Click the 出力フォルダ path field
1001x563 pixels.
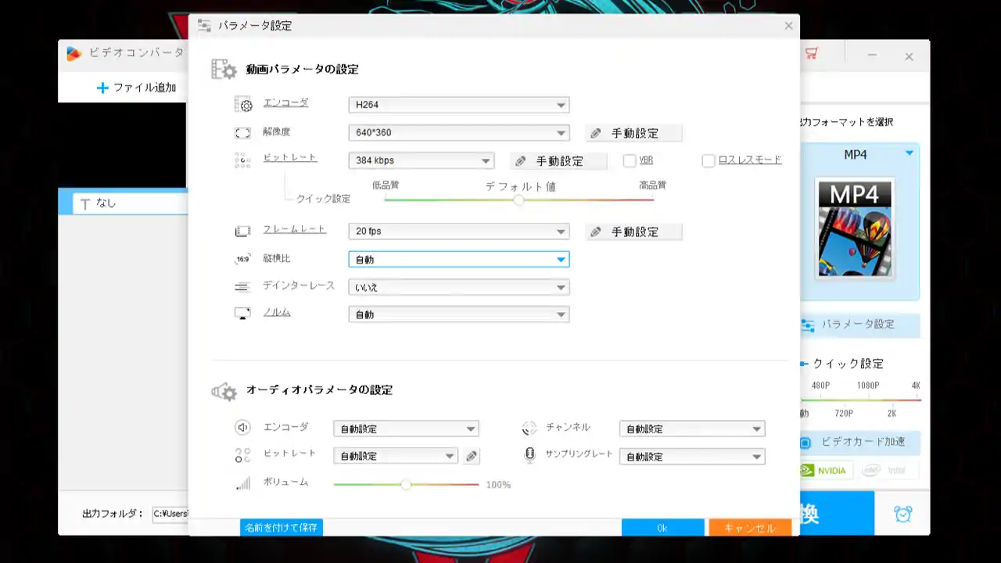click(x=171, y=514)
